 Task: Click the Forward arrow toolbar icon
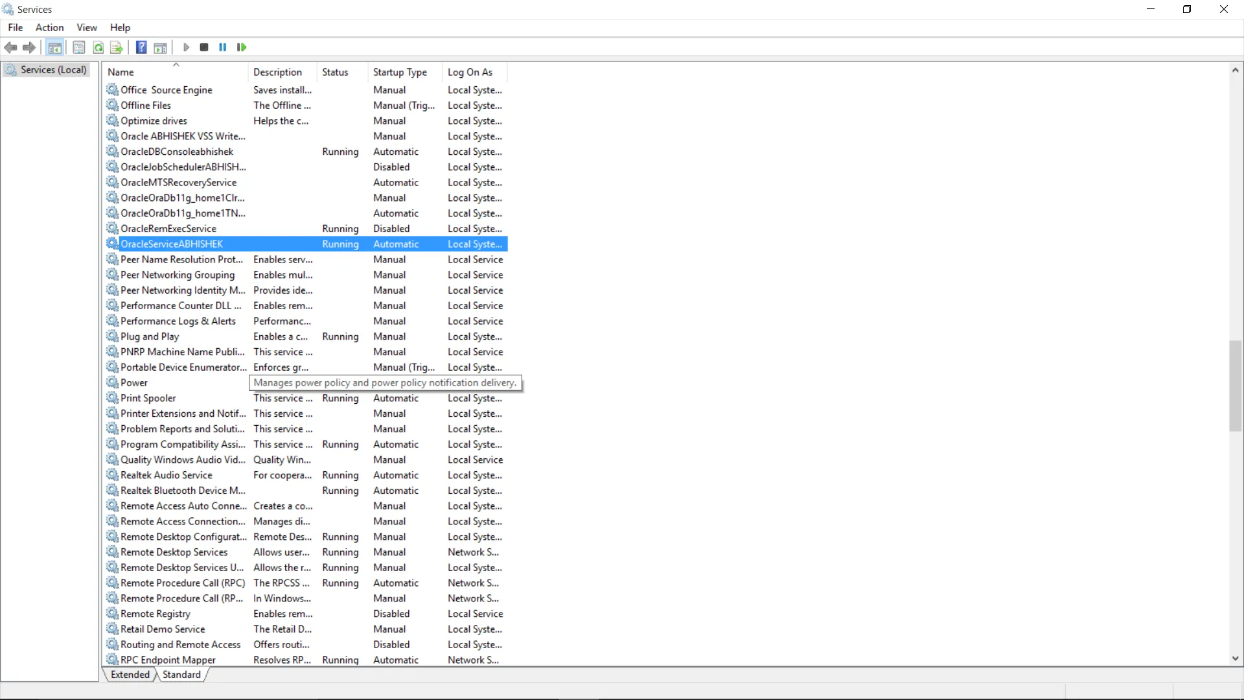pyautogui.click(x=29, y=47)
